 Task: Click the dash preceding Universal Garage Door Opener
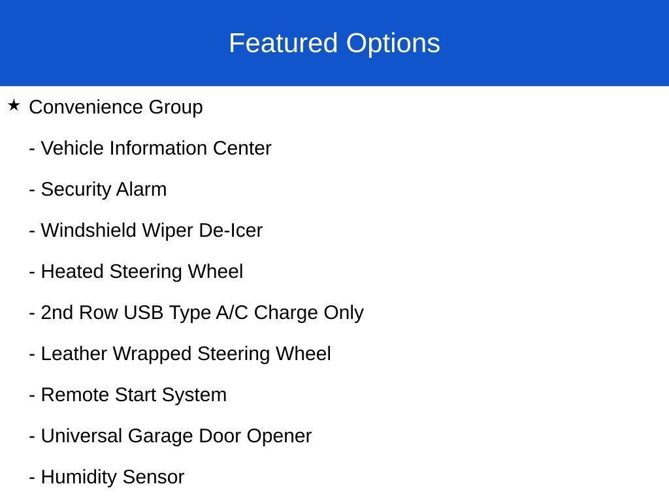[32, 437]
